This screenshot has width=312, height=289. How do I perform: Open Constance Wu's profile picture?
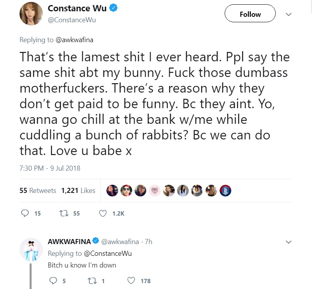(x=31, y=14)
